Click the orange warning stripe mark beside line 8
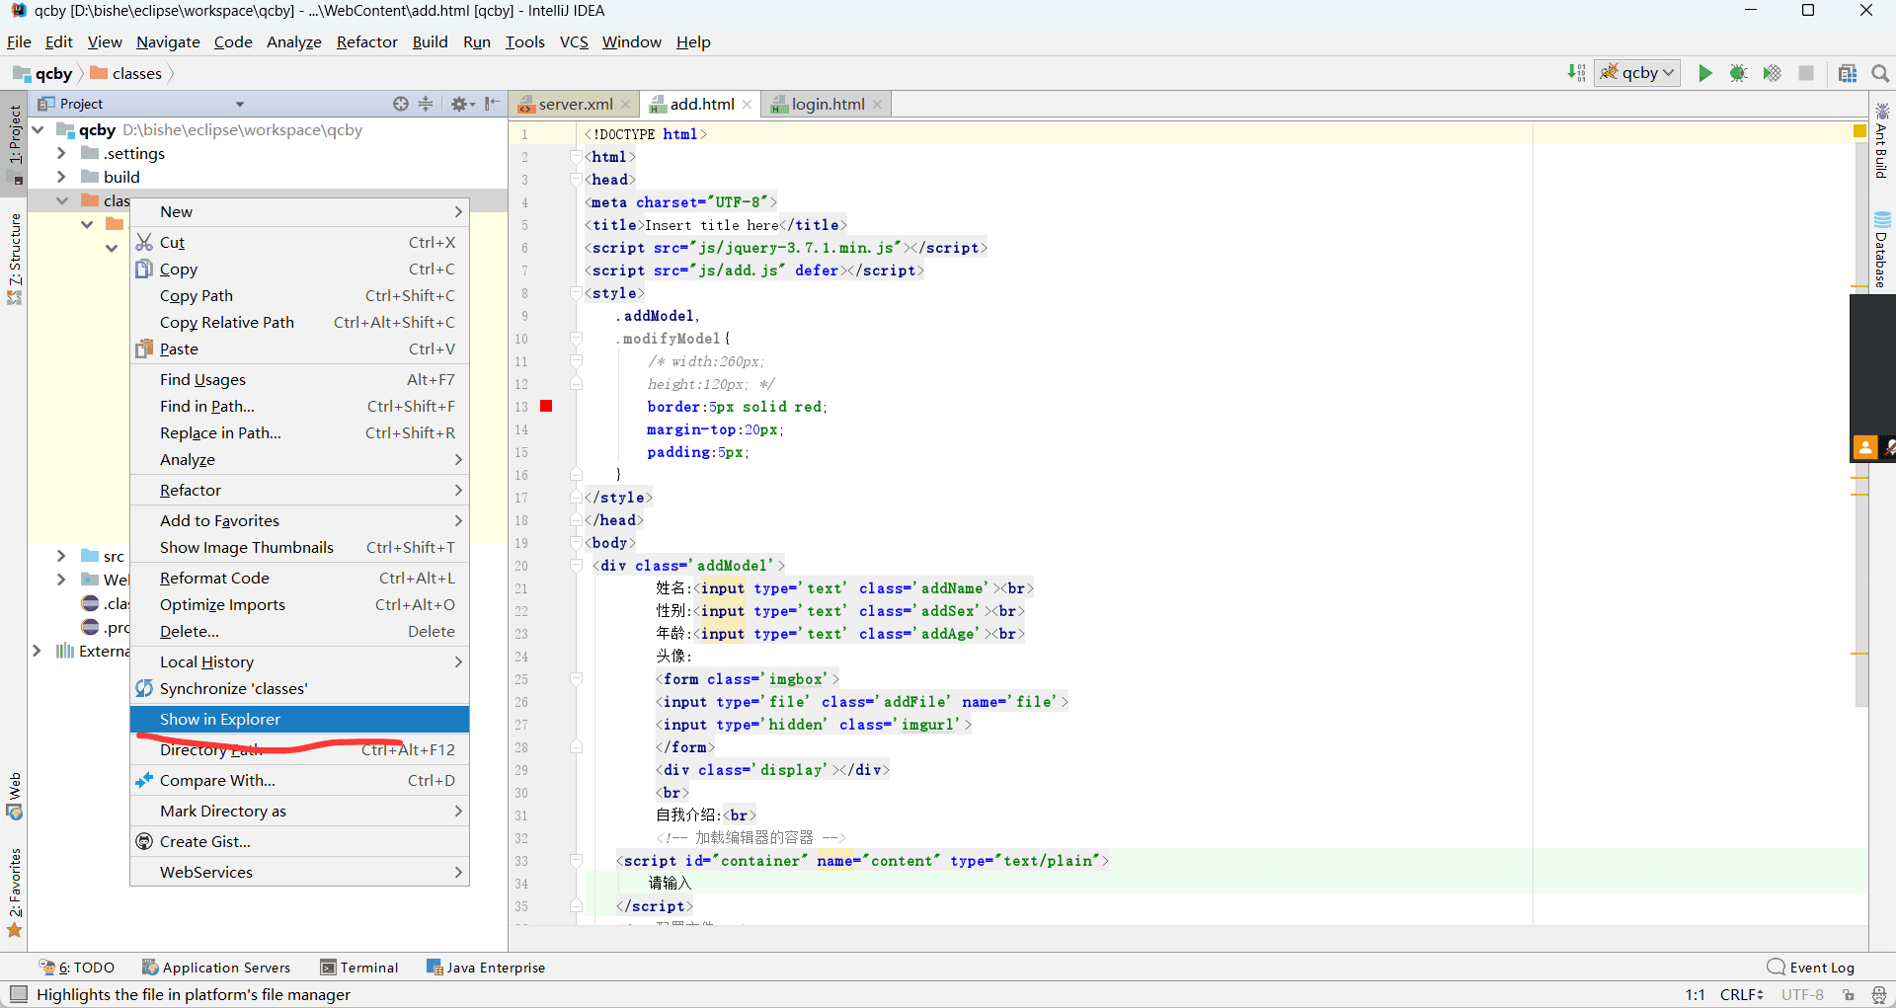Image resolution: width=1896 pixels, height=1008 pixels. pos(1859,286)
